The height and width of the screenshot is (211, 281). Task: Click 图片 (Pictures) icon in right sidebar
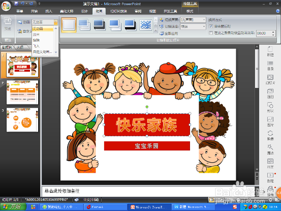coord(270,122)
